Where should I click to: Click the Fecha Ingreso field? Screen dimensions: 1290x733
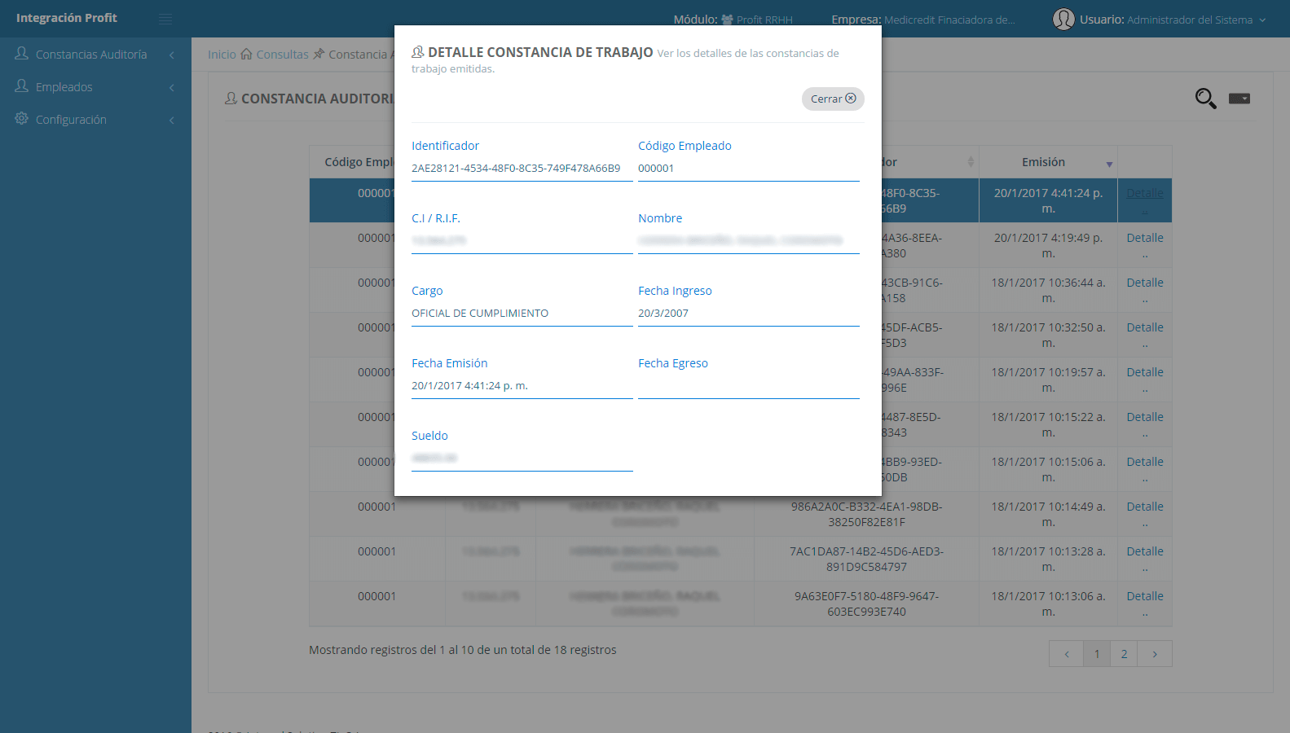[x=748, y=314]
